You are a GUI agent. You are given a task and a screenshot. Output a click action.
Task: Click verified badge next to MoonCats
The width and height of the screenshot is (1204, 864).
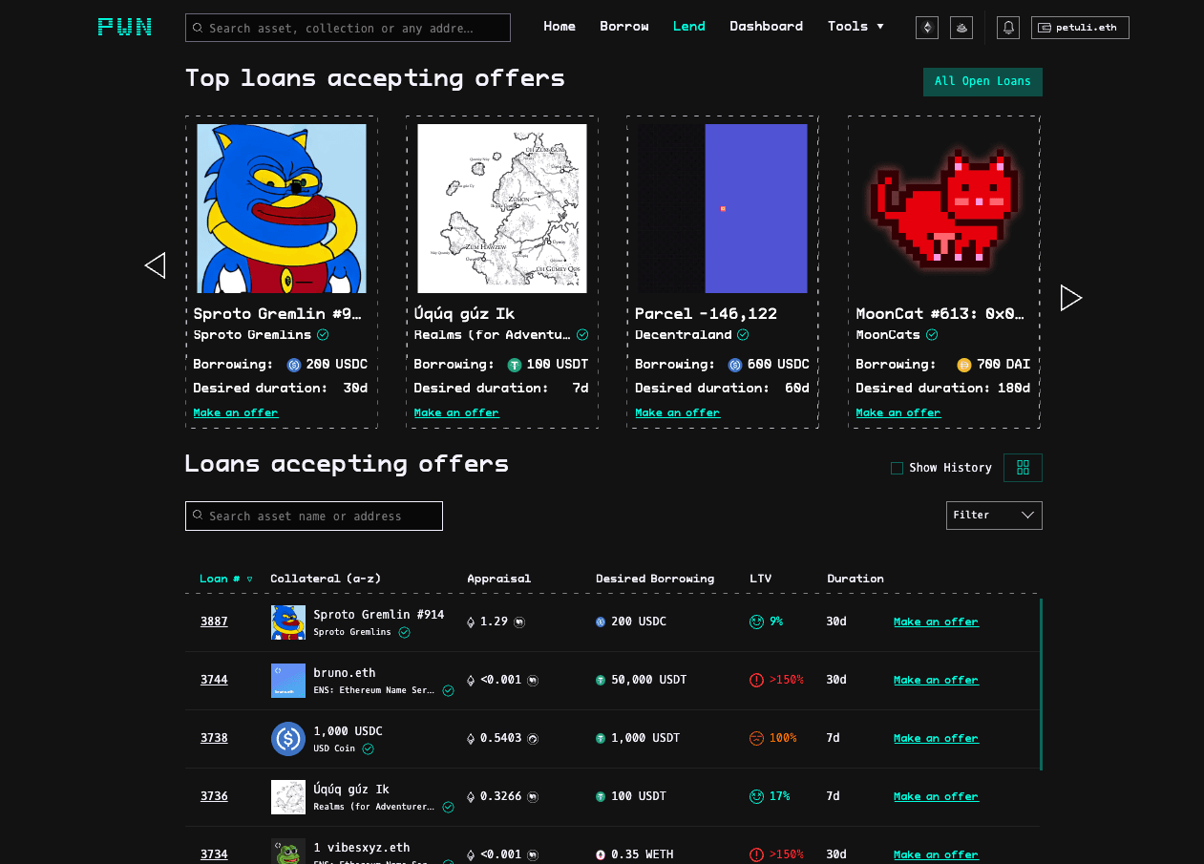coord(932,335)
